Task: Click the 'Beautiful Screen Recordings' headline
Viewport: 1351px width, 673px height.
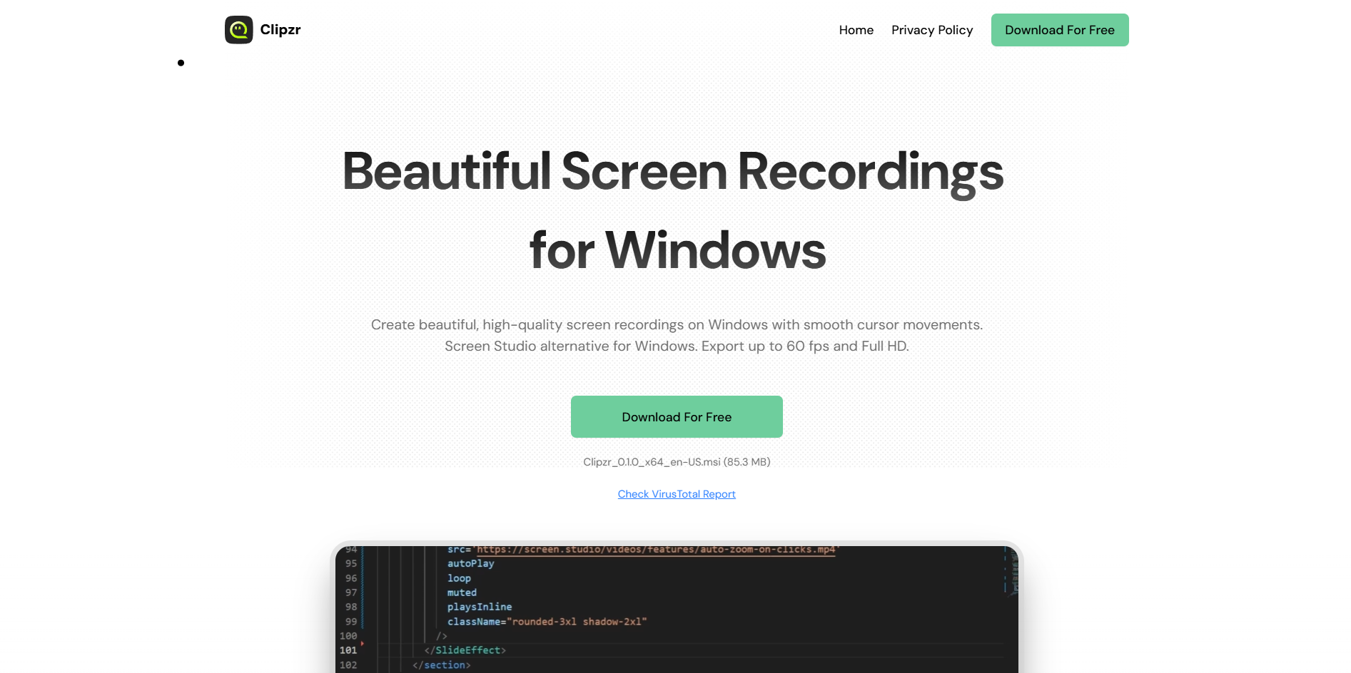Action: coord(673,172)
